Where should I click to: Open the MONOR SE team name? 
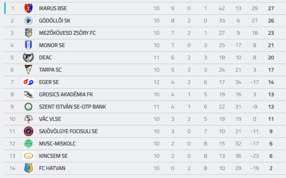52,45
